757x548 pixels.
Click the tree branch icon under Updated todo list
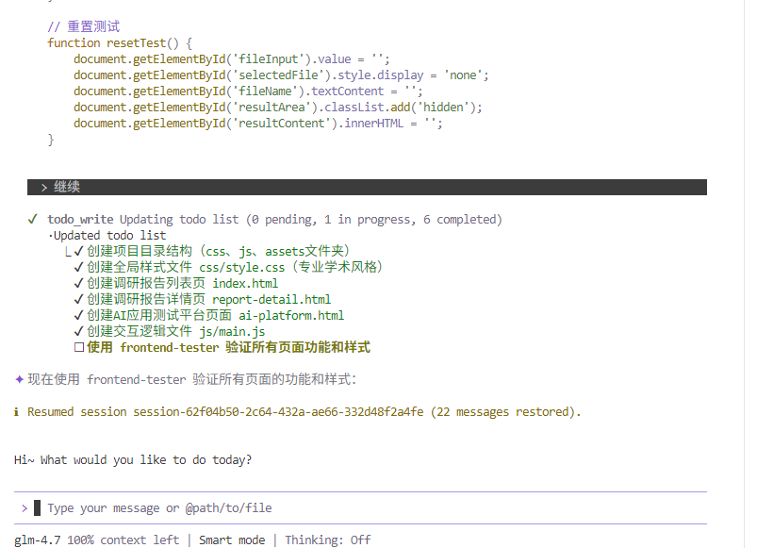68,252
